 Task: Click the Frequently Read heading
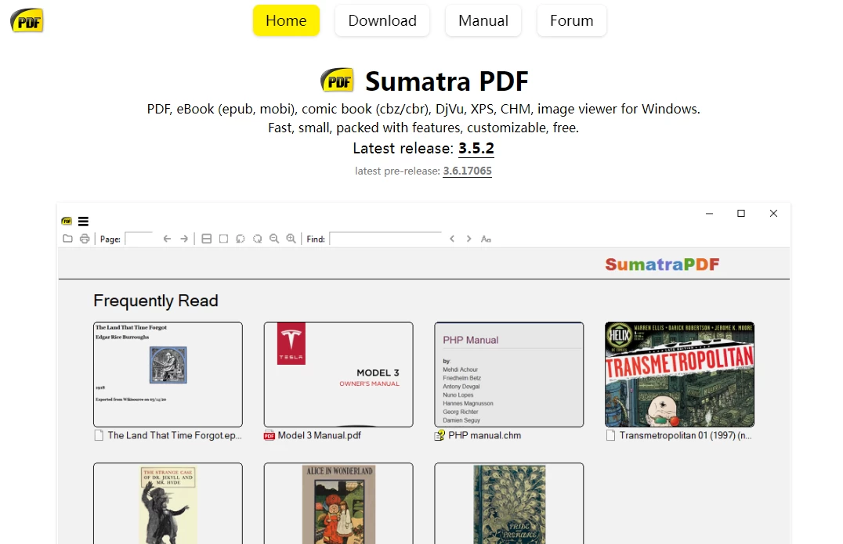(156, 301)
